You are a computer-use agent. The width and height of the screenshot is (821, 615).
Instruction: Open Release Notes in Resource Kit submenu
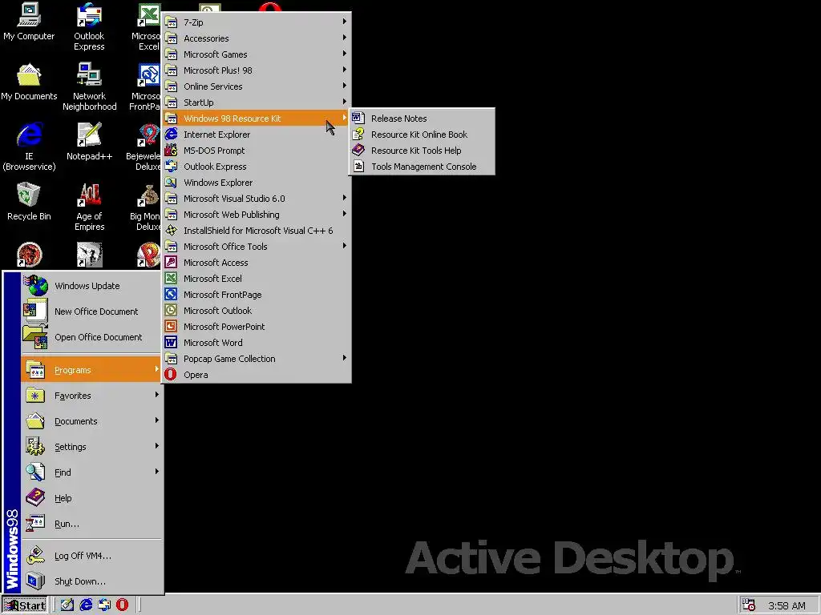pos(422,119)
